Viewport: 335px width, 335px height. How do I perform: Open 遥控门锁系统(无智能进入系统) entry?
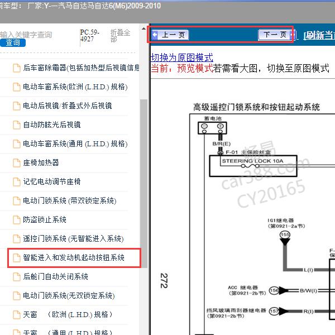(x=73, y=238)
